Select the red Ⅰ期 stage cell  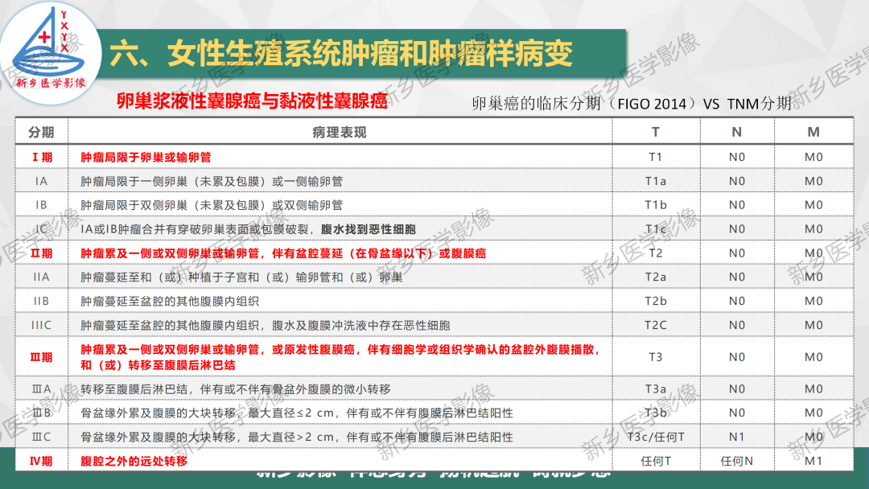click(42, 158)
